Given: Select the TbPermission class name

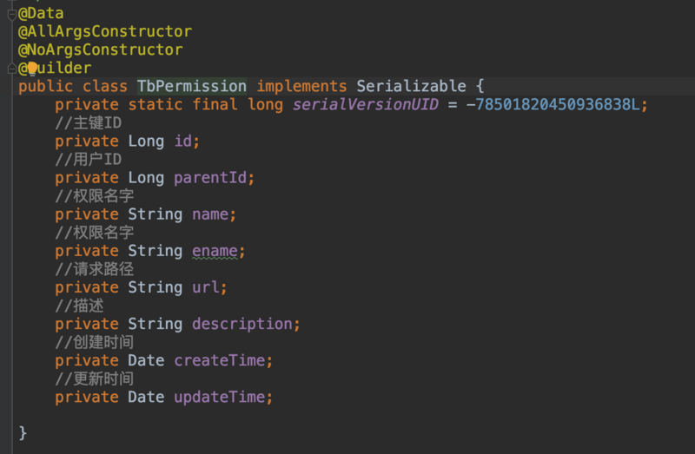Looking at the screenshot, I should click(191, 86).
